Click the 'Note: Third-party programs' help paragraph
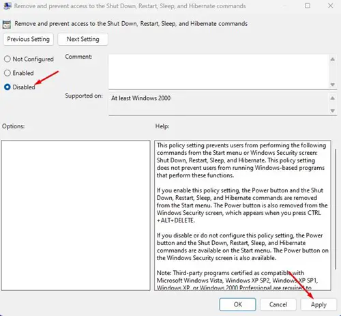 [x=237, y=280]
